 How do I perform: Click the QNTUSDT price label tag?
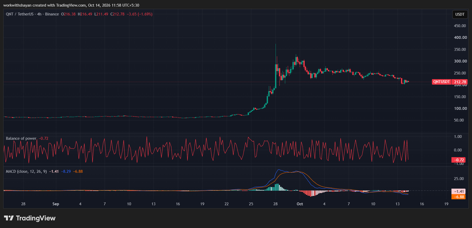pos(442,82)
